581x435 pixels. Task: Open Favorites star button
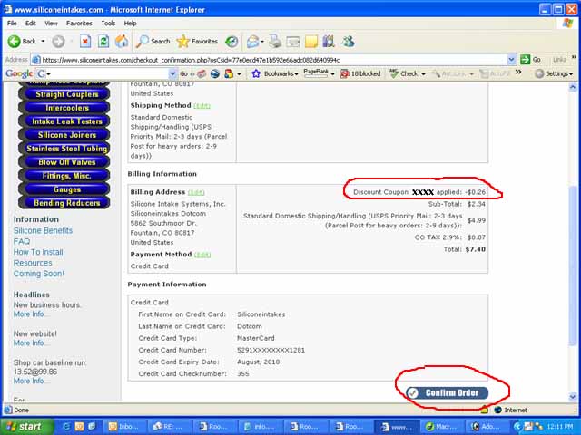197,41
